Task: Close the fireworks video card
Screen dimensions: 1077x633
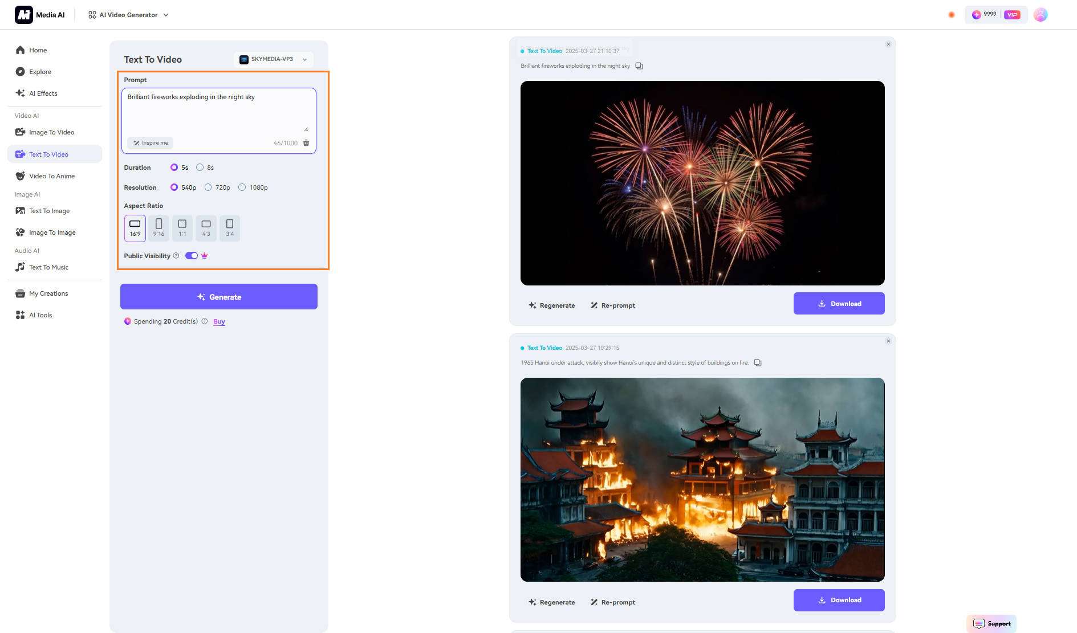Action: (x=888, y=44)
